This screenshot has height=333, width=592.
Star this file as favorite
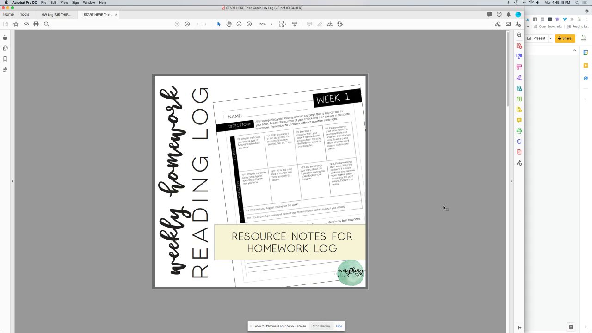[16, 24]
